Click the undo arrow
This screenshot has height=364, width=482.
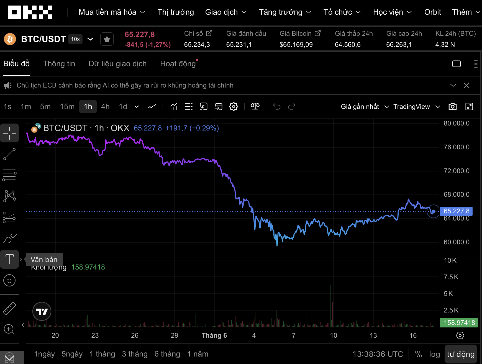click(277, 107)
